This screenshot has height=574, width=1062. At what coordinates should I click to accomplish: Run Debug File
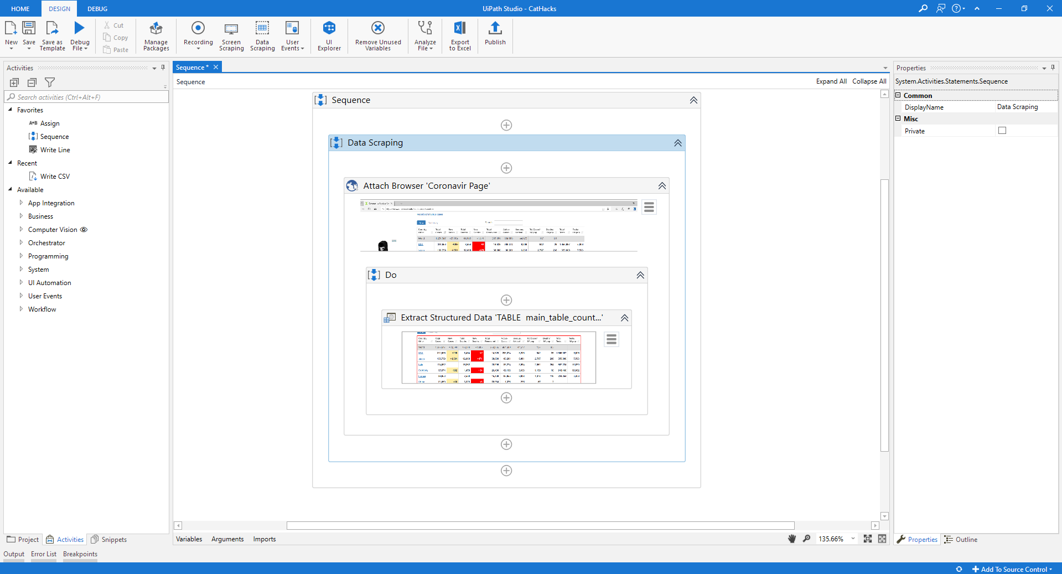click(80, 37)
